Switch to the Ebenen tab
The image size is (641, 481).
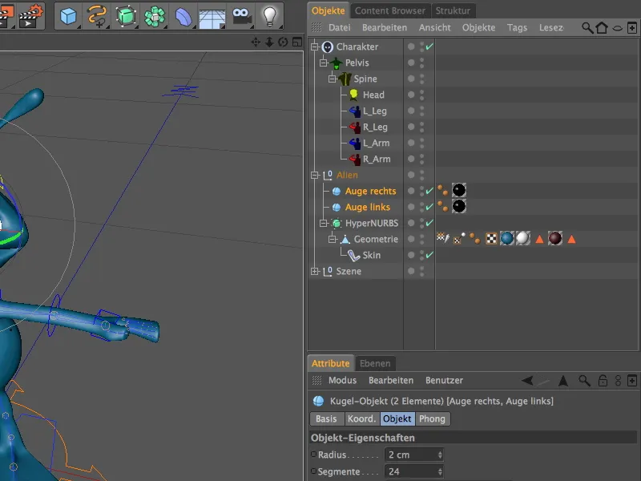pos(375,363)
